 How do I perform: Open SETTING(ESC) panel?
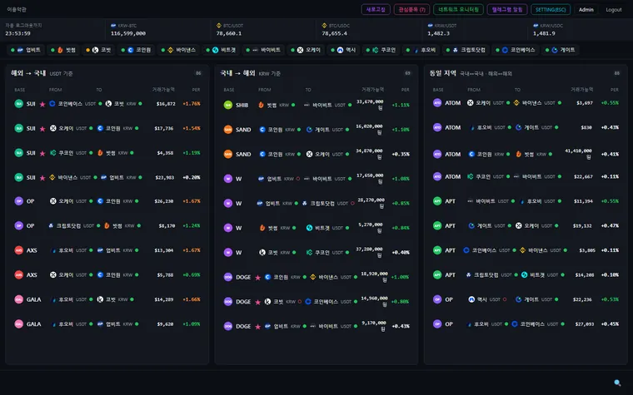point(551,9)
